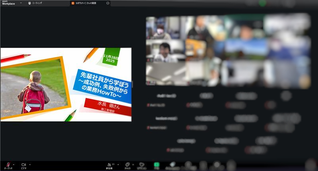Click the red 水長 徹さん name banner
The image size is (318, 171).
[x=107, y=106]
